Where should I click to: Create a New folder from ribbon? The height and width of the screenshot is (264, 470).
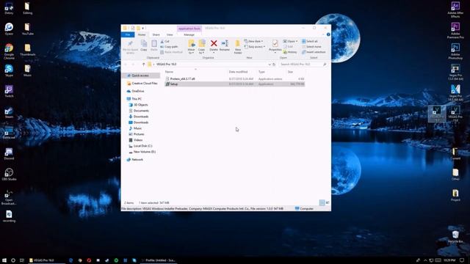[238, 47]
